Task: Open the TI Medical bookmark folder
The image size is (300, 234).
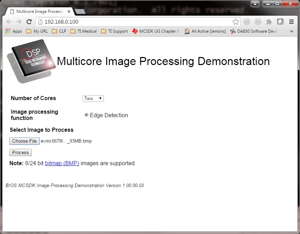Action: [84, 31]
